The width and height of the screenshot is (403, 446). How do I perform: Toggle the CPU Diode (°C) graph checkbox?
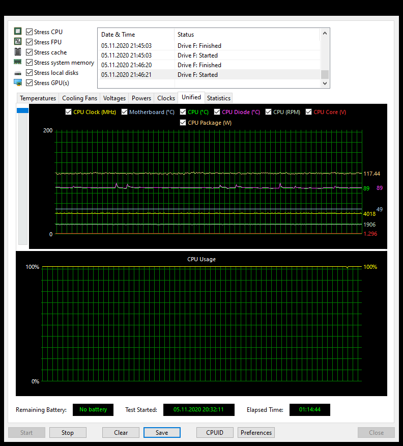pos(217,112)
